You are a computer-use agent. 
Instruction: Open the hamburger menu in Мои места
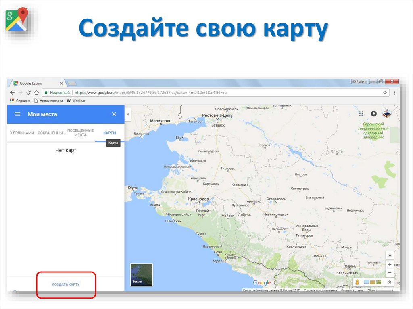(x=17, y=114)
